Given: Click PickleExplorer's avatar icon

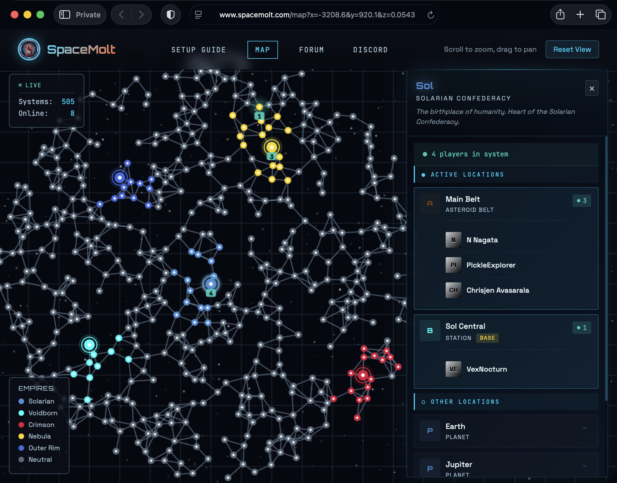Looking at the screenshot, I should [453, 265].
